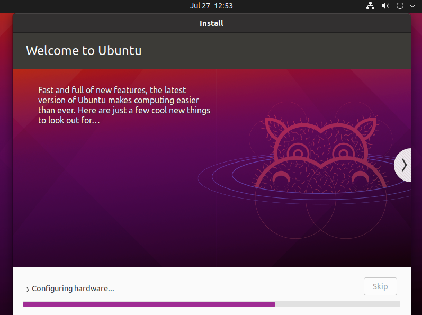Click the purple installation progress bar

point(211,304)
